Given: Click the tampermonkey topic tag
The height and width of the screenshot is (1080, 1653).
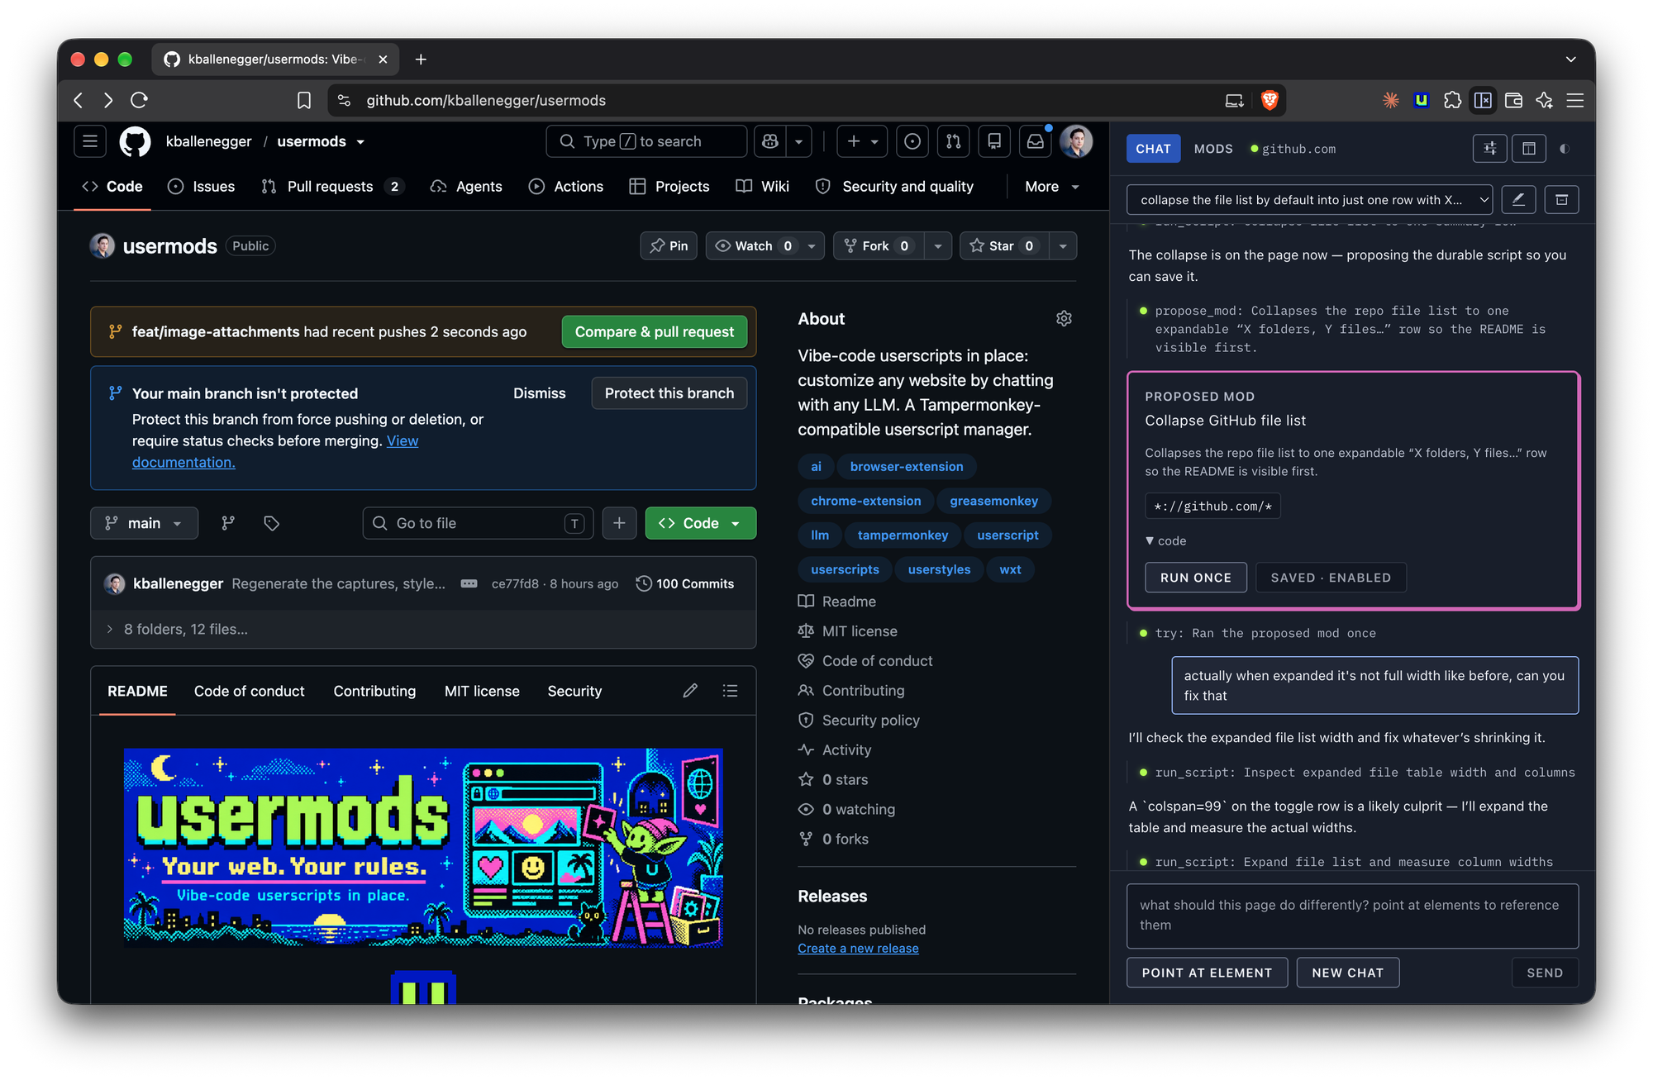Looking at the screenshot, I should coord(903,535).
